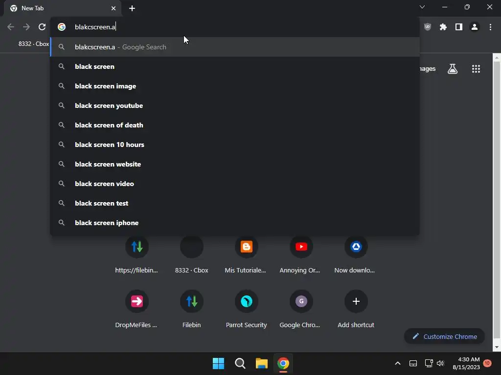Open the network status tray icon

click(x=429, y=363)
